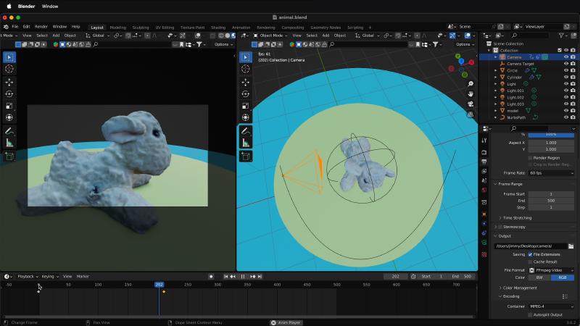Enable the Render Region checkbox
The height and width of the screenshot is (326, 580).
[x=530, y=158]
